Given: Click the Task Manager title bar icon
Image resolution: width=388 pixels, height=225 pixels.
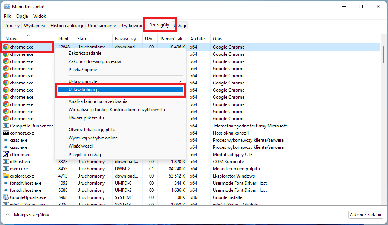Looking at the screenshot, I should (7, 7).
